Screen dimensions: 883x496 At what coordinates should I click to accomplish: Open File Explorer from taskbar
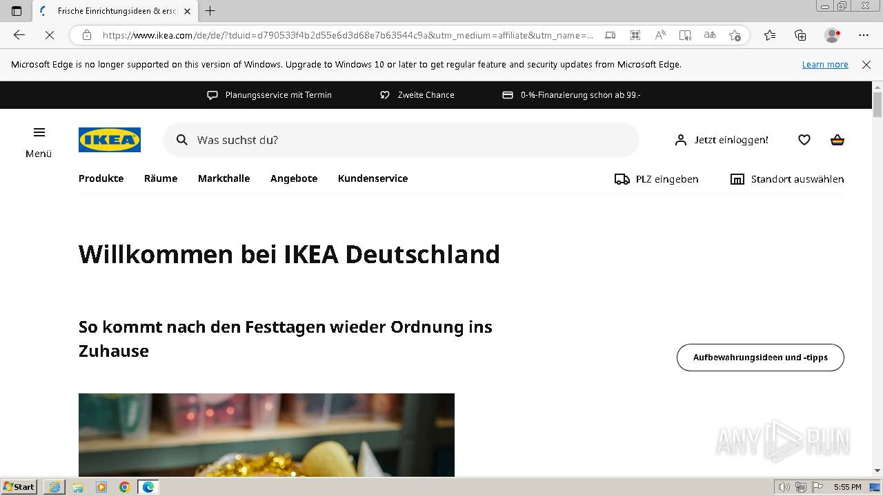pyautogui.click(x=78, y=487)
